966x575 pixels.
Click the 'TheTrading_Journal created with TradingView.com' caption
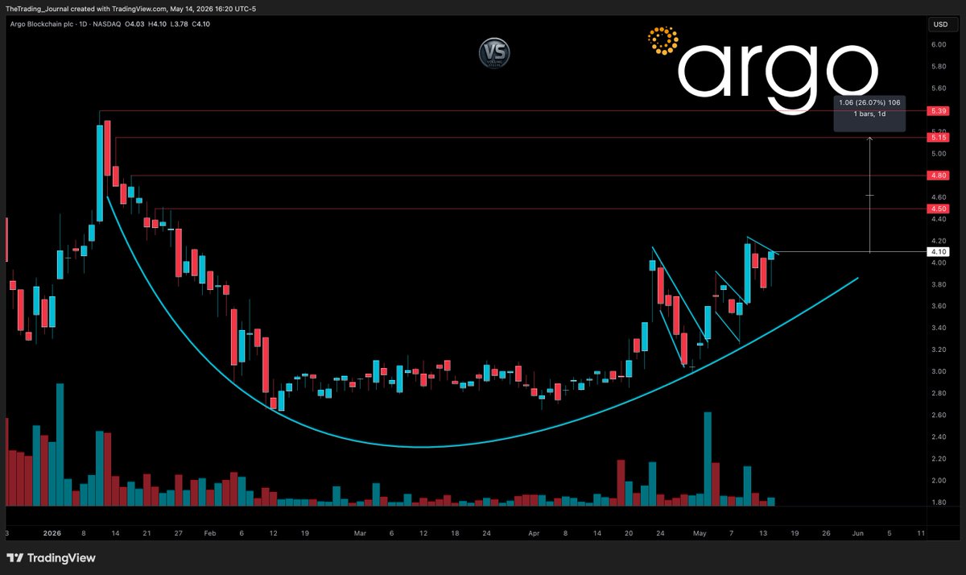(x=85, y=8)
